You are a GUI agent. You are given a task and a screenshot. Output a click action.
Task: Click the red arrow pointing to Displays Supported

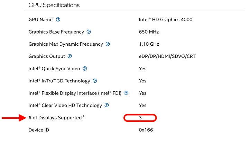click(13, 118)
